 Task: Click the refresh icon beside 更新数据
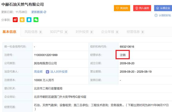[45, 12]
